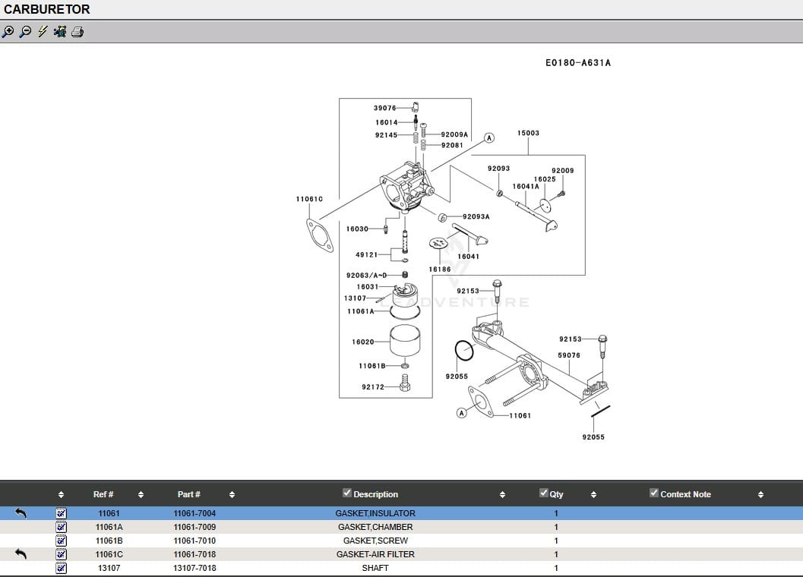The image size is (803, 577).
Task: Click label 16020 in the diagram
Action: pyautogui.click(x=362, y=342)
